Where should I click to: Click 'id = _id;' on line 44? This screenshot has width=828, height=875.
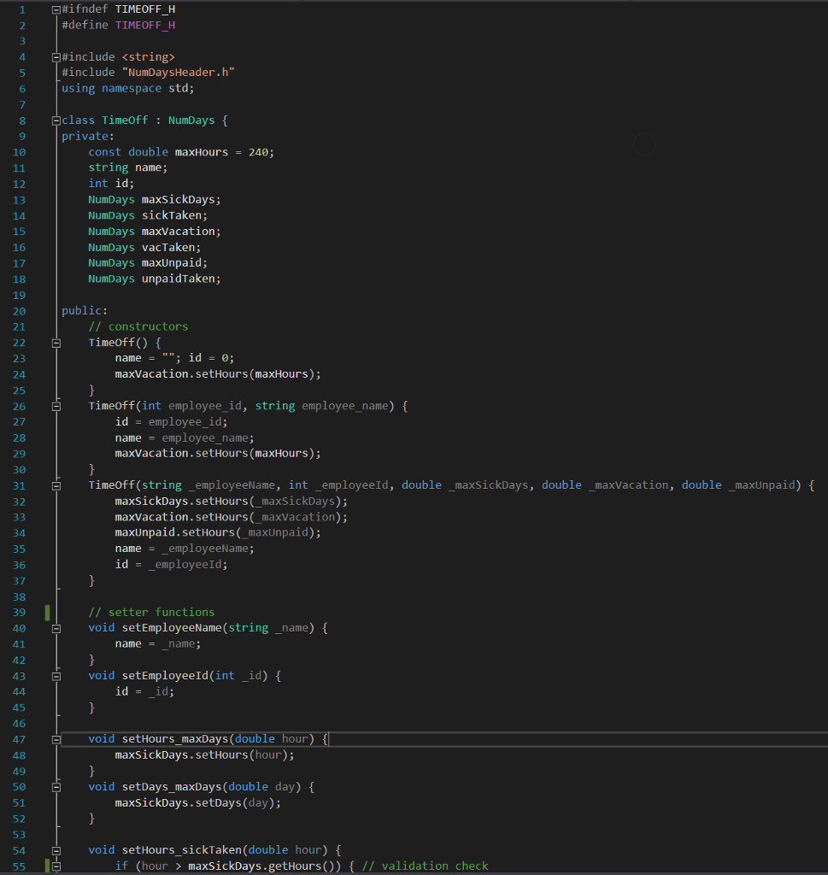point(144,691)
